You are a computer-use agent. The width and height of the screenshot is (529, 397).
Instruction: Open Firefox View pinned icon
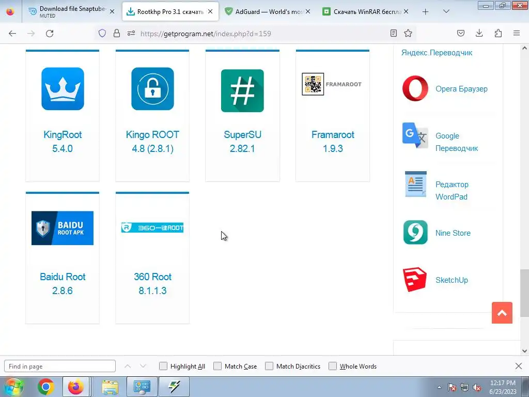coord(10,12)
